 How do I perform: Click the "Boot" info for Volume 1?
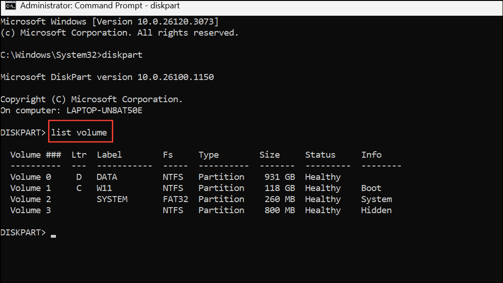point(371,188)
